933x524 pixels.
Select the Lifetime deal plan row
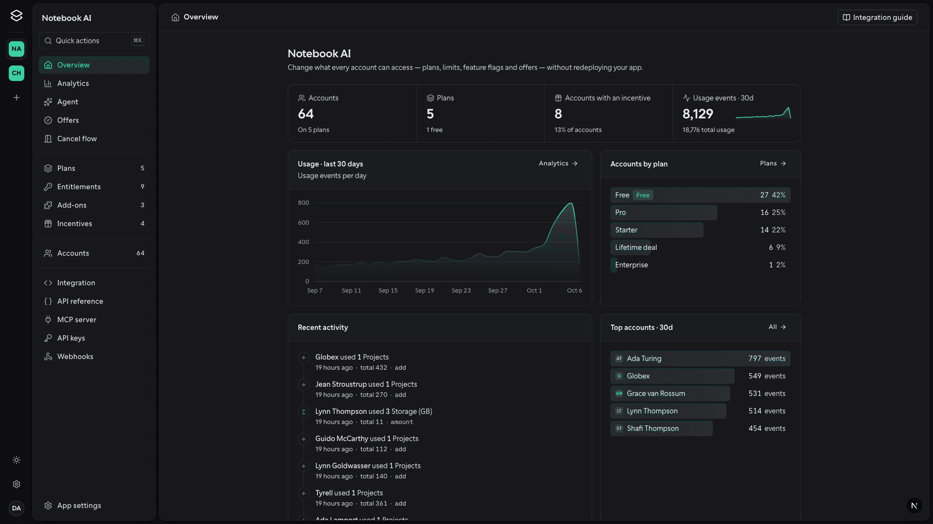(700, 247)
